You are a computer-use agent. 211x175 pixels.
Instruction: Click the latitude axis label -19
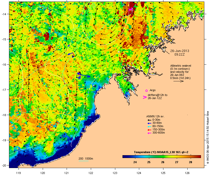(x=4, y=140)
